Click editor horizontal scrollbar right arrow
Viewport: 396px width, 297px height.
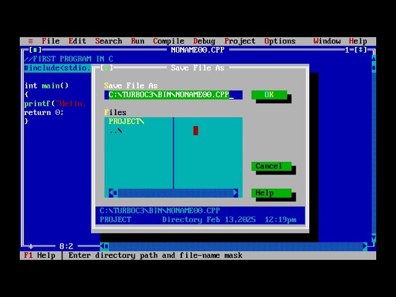[365, 246]
